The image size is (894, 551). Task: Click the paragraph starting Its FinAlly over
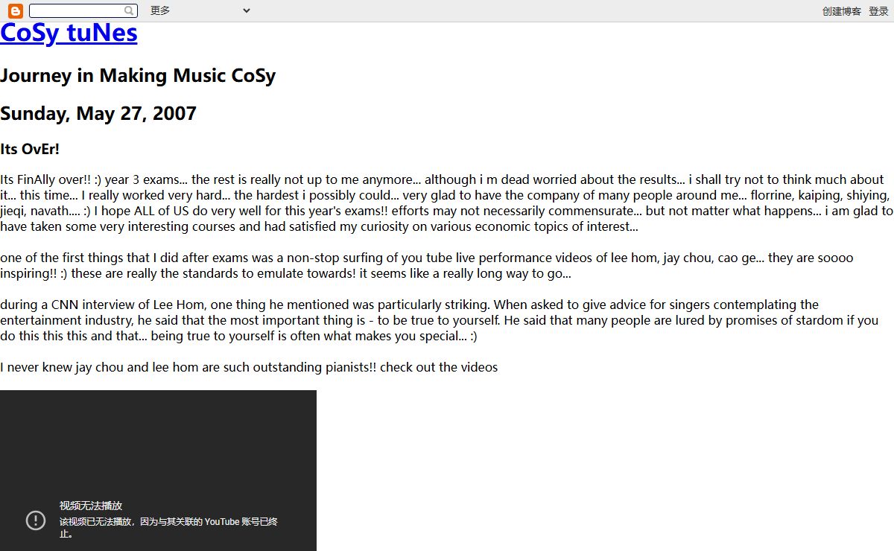pos(446,203)
